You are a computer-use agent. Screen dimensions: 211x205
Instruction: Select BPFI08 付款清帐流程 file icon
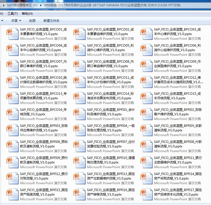(x=146, y=146)
